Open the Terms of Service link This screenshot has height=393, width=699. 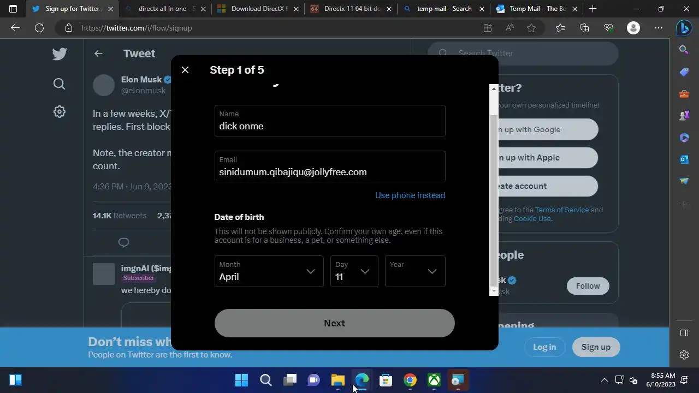click(x=562, y=210)
